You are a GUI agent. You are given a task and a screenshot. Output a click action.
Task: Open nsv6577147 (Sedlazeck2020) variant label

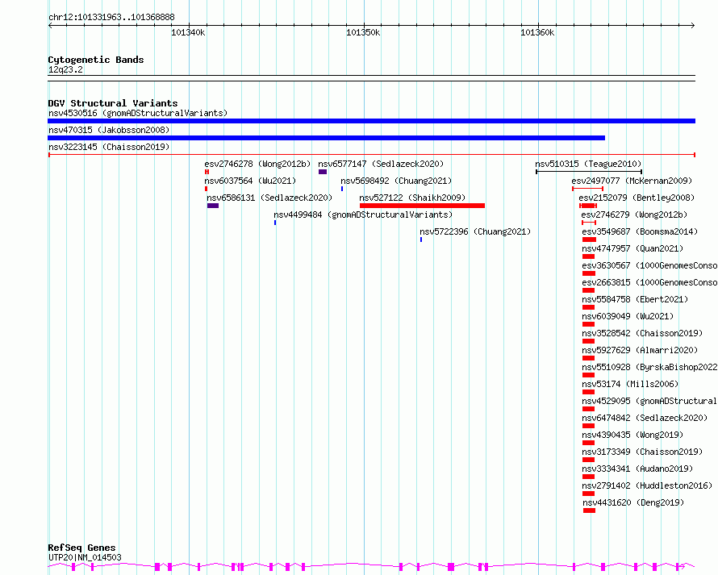(x=381, y=164)
